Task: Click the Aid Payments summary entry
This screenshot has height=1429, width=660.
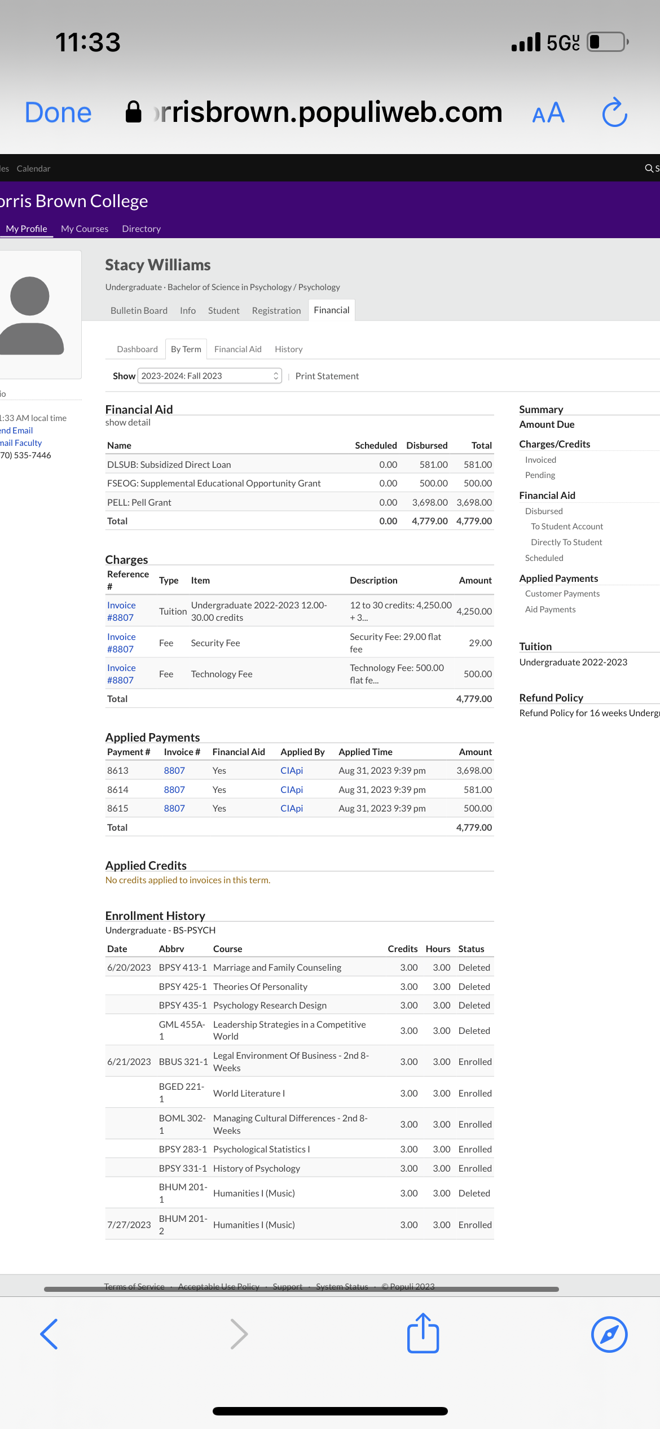Action: (551, 610)
